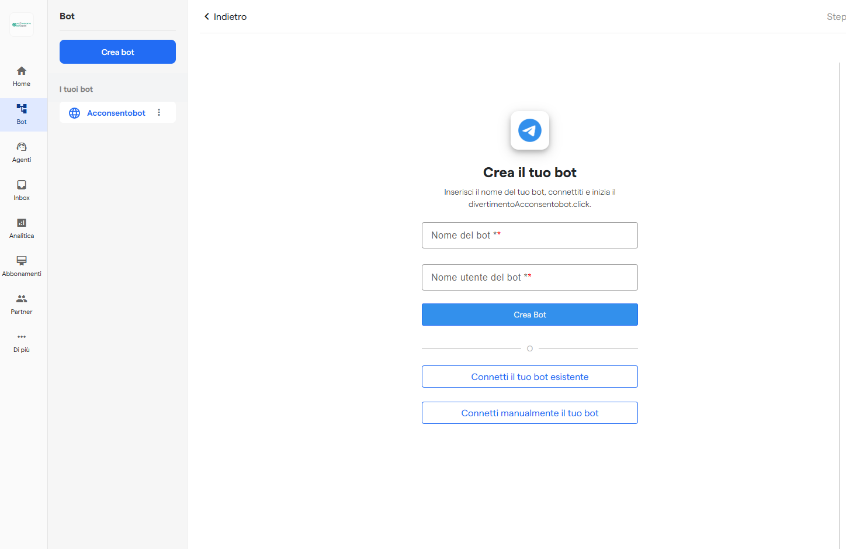Open the Agenti headset icon
Image resolution: width=846 pixels, height=549 pixels.
click(22, 147)
